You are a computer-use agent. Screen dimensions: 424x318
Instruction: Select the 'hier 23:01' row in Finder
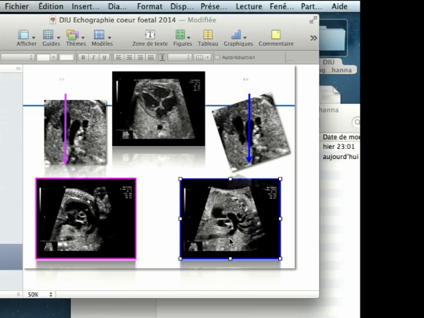(x=340, y=146)
